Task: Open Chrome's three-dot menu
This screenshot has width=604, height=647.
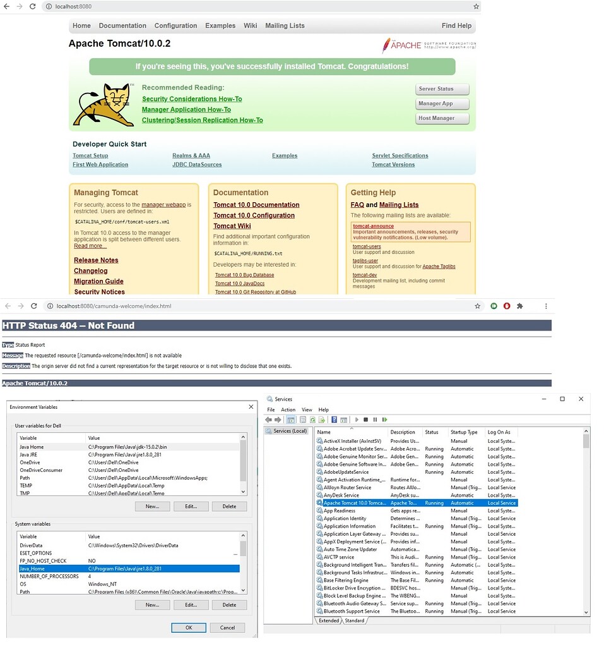Action: 546,306
